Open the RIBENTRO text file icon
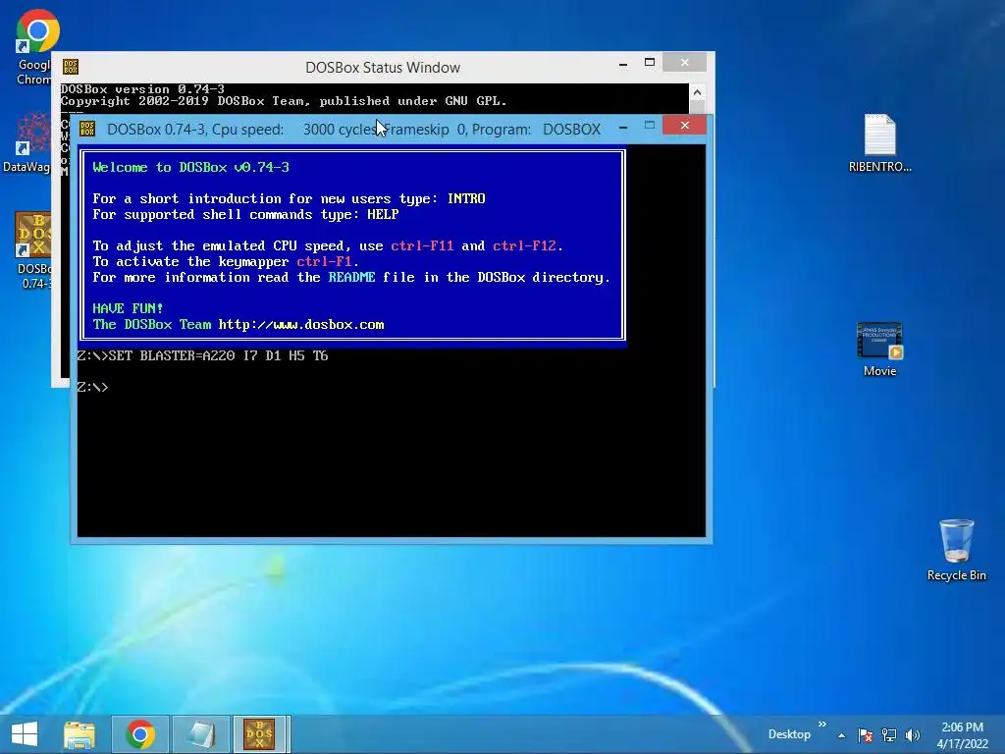The width and height of the screenshot is (1005, 754). pyautogui.click(x=879, y=142)
